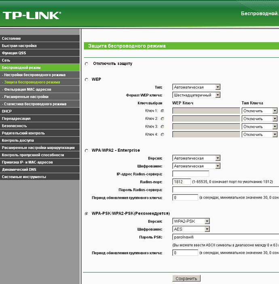Click the TP-LINK logo
The width and height of the screenshot is (279, 284).
32,15
